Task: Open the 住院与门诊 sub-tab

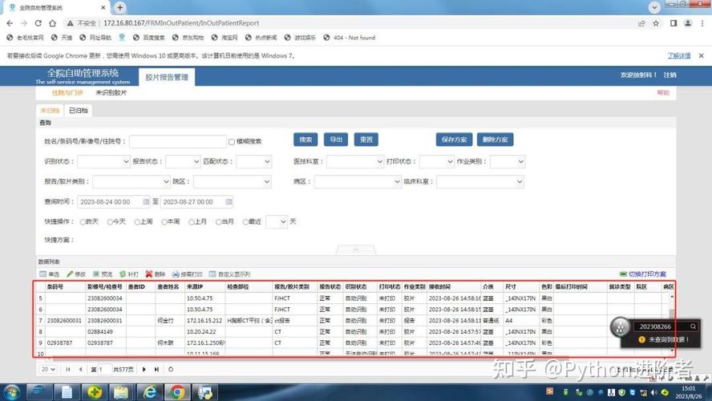Action: tap(67, 93)
